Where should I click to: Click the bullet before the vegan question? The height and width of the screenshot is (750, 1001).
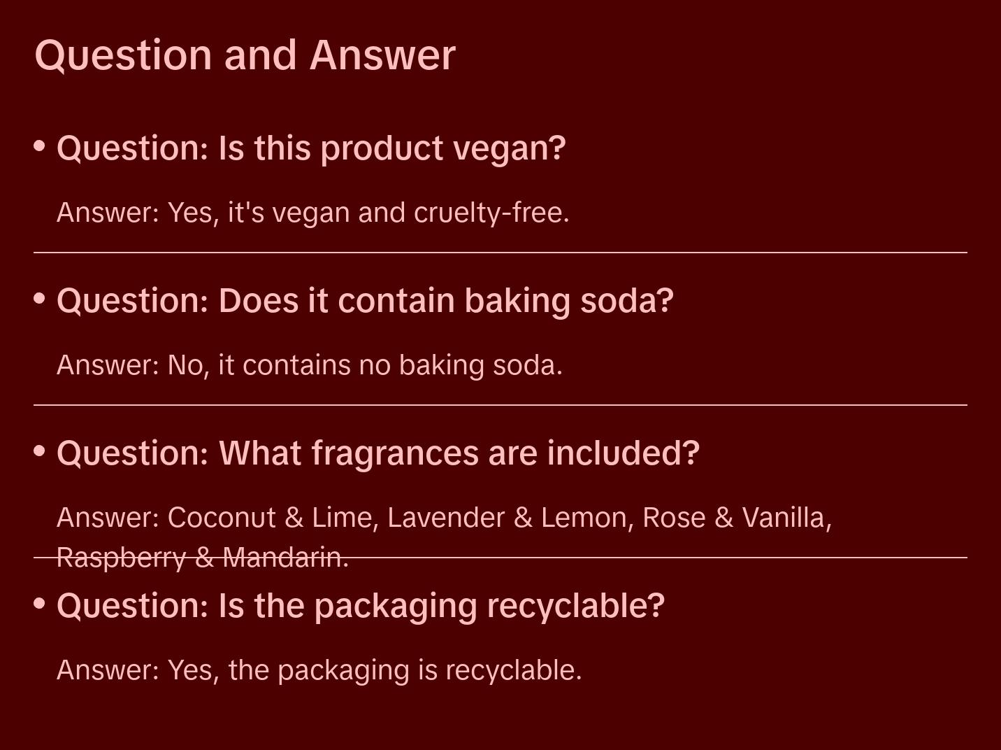click(x=40, y=146)
